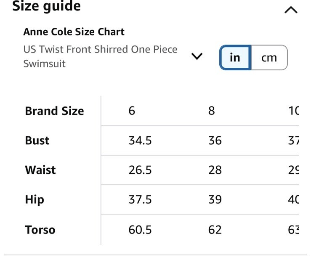The width and height of the screenshot is (311, 260).
Task: Click size 6 column header
Action: [132, 111]
